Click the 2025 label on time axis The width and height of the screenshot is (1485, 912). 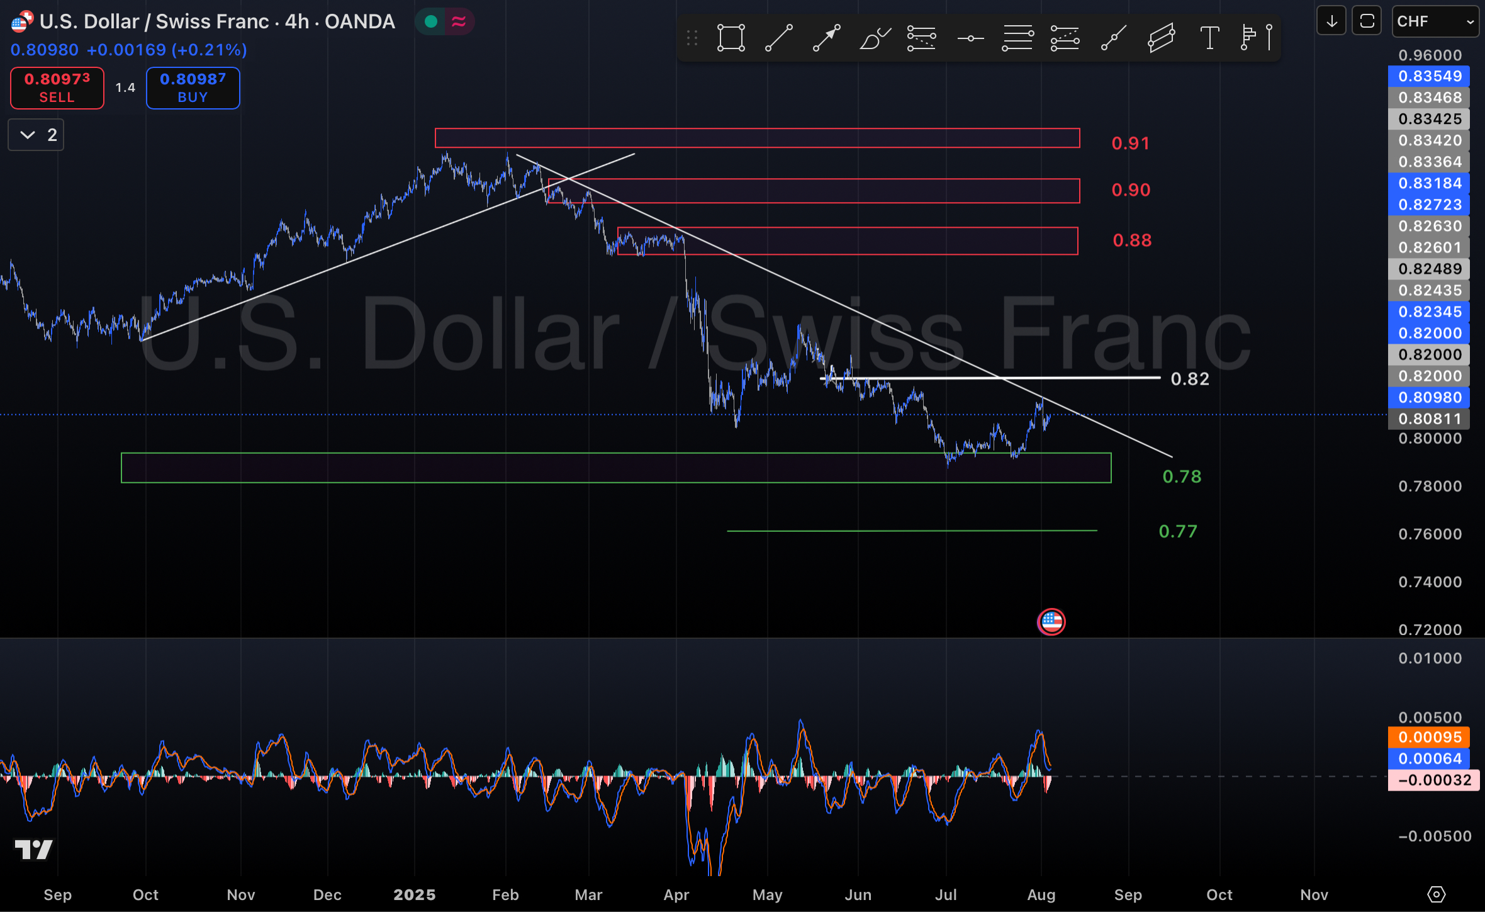415,894
